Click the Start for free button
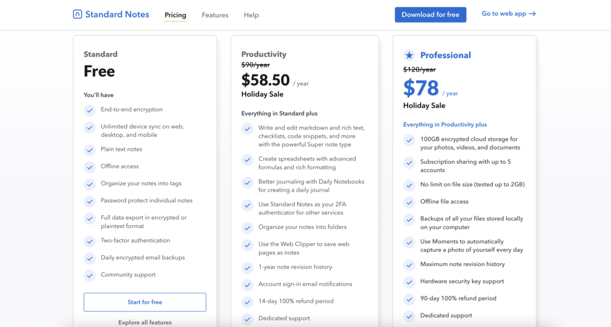Viewport: 611px width, 327px height. [145, 302]
